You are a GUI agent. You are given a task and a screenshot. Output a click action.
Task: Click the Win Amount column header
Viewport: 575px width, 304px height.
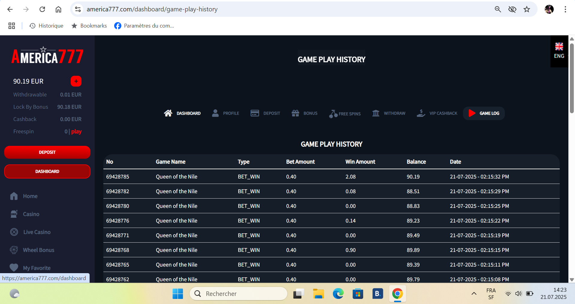click(360, 162)
